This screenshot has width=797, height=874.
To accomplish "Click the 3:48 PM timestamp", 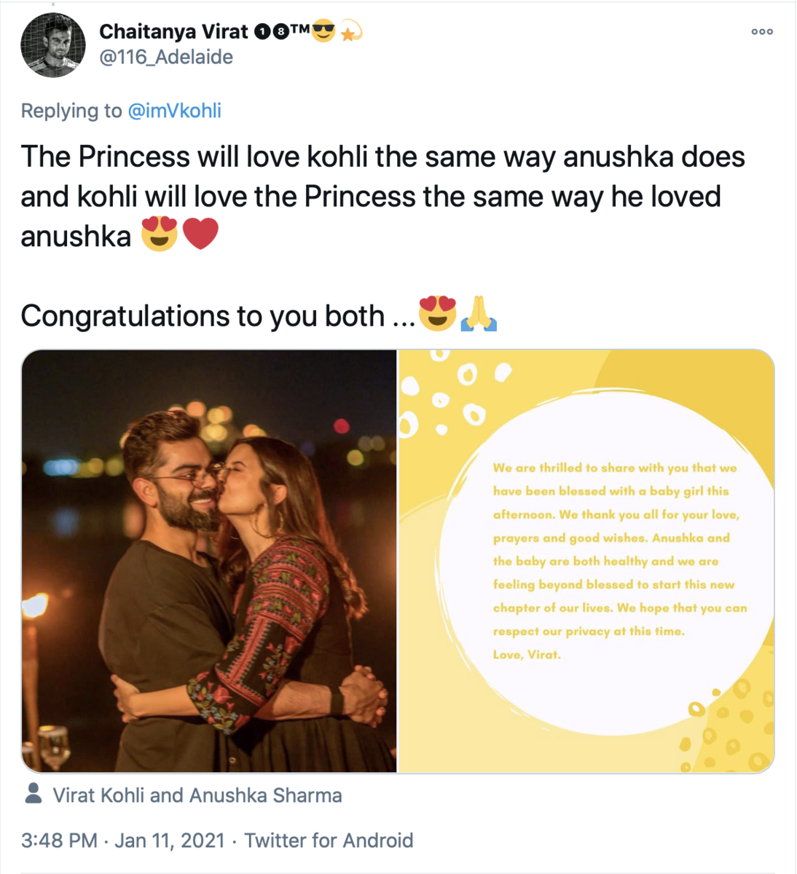I will (59, 840).
